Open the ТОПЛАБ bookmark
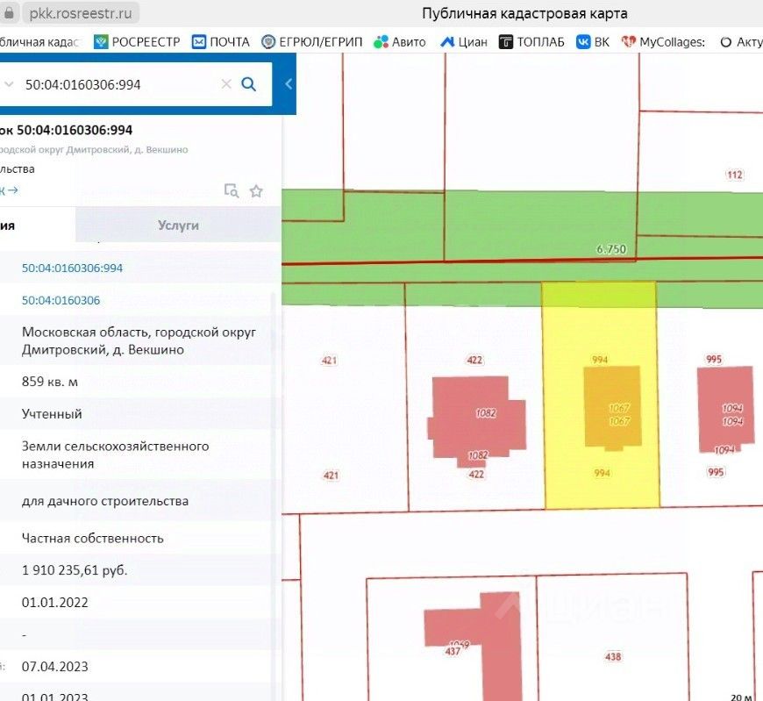Image resolution: width=763 pixels, height=701 pixels. click(x=532, y=41)
